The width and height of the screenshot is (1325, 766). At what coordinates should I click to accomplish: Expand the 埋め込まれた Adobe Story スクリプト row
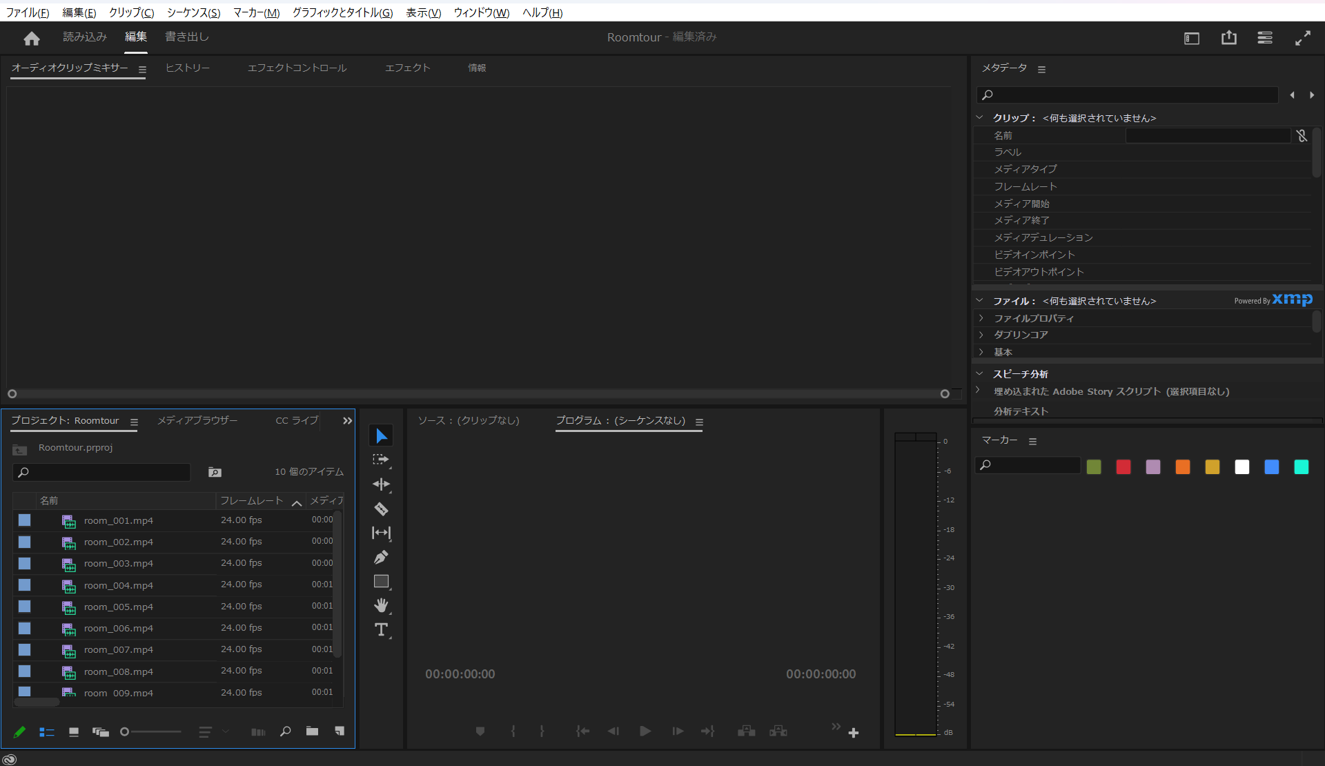[x=978, y=391]
